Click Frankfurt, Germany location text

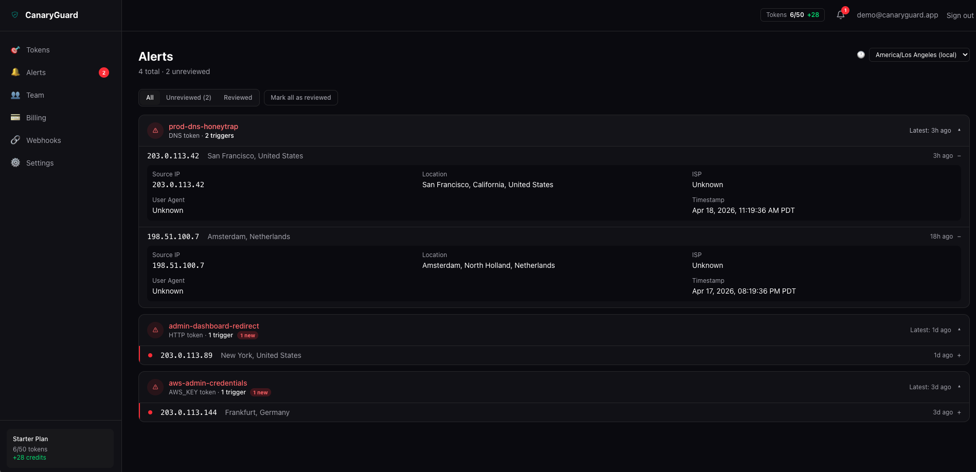(x=257, y=412)
